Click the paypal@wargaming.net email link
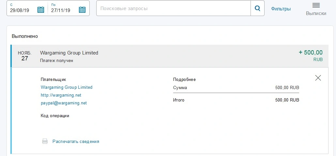Viewport: 336px width, 156px height. coord(64,103)
